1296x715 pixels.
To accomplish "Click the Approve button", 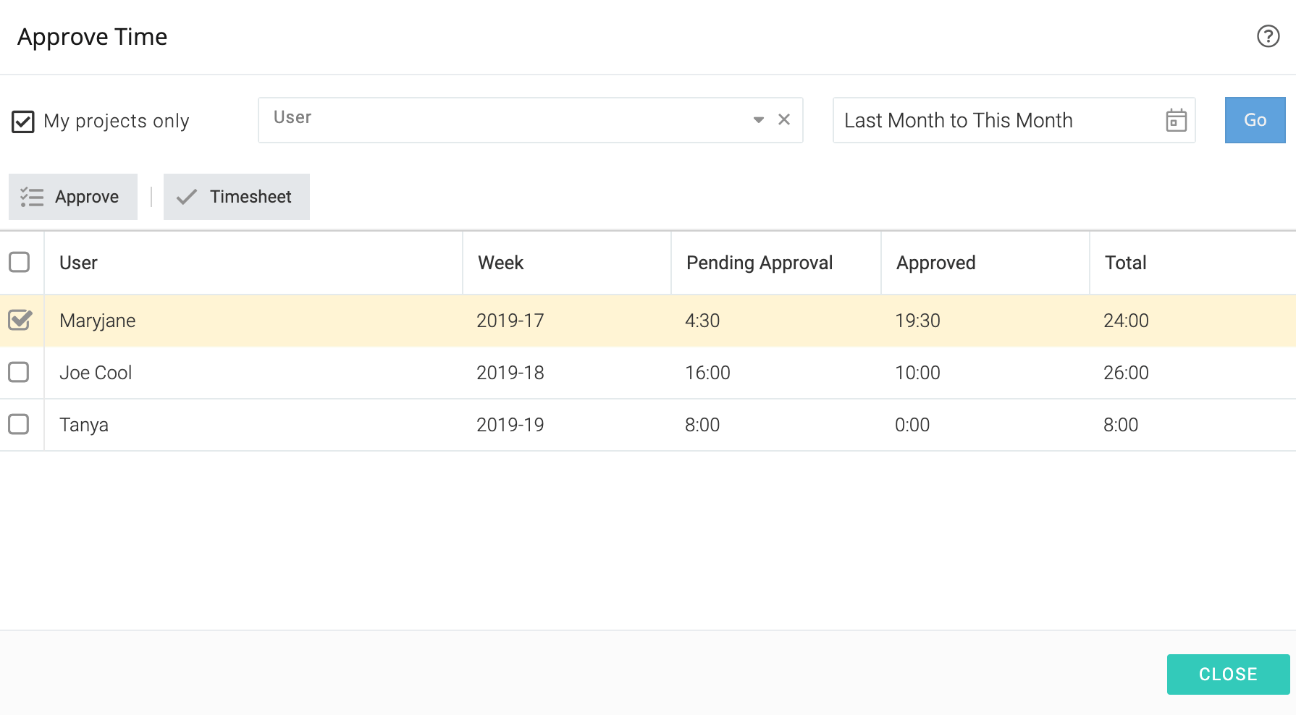I will pos(73,197).
